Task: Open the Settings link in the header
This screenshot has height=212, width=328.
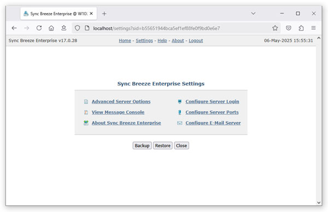Action: [144, 41]
